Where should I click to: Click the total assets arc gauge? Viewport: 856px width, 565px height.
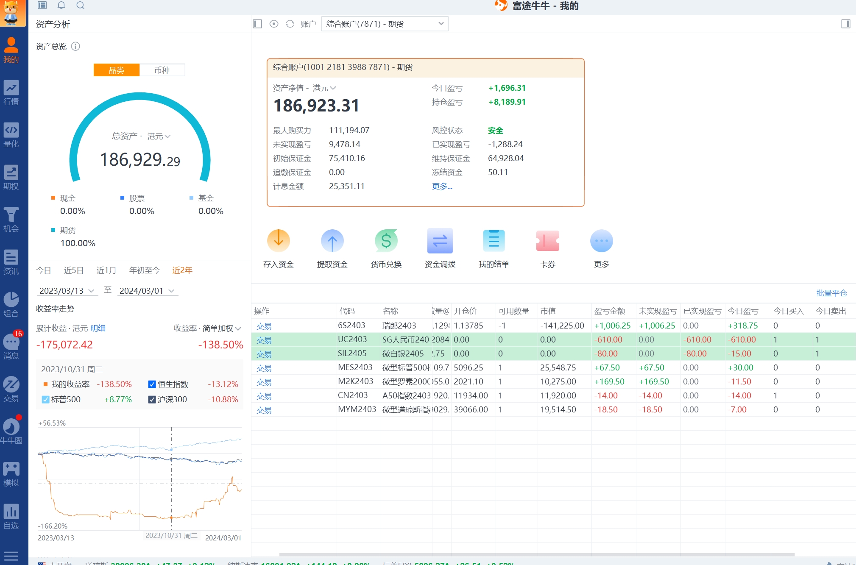pos(140,138)
